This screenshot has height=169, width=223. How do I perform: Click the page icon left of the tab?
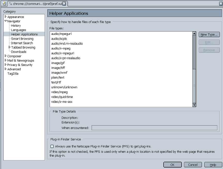click(x=4, y=3)
